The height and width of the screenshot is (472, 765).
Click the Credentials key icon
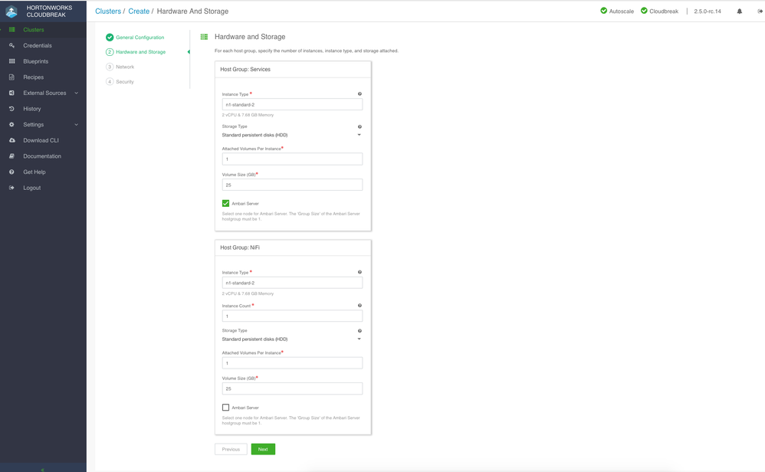[x=11, y=46]
